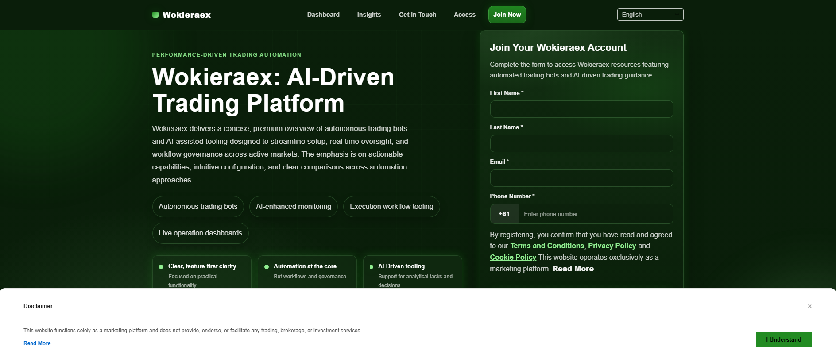Select Get in Touch nav item

[417, 15]
